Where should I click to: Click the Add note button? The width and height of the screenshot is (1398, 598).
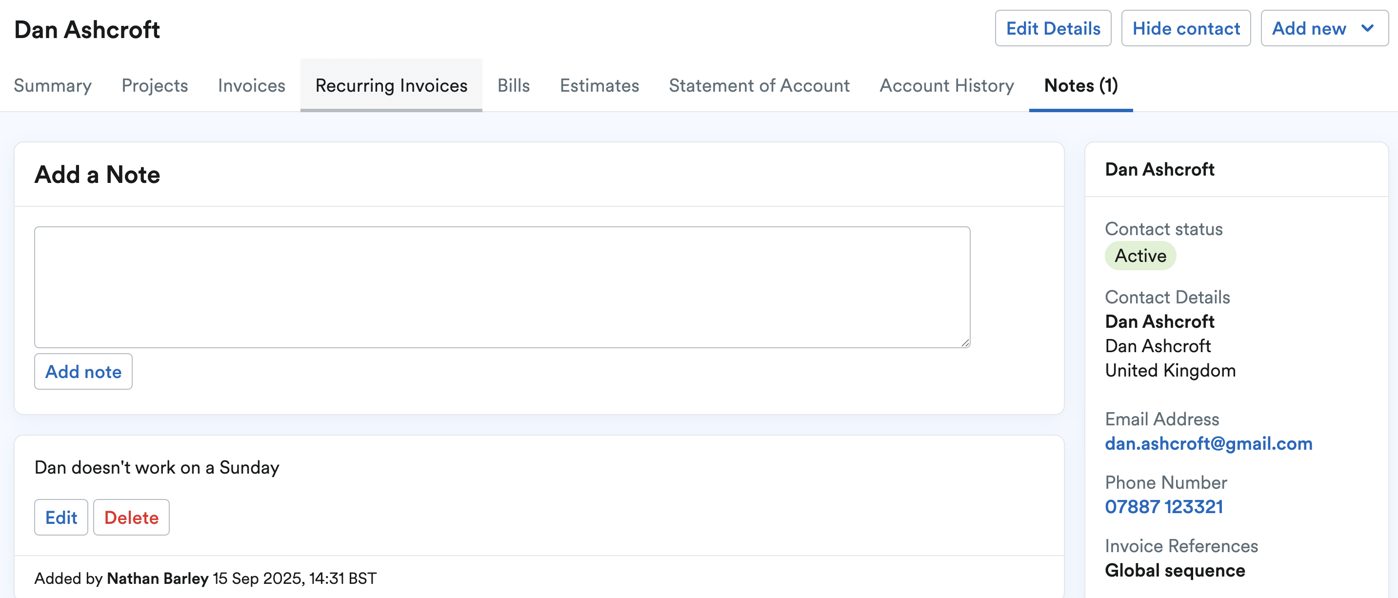(83, 372)
